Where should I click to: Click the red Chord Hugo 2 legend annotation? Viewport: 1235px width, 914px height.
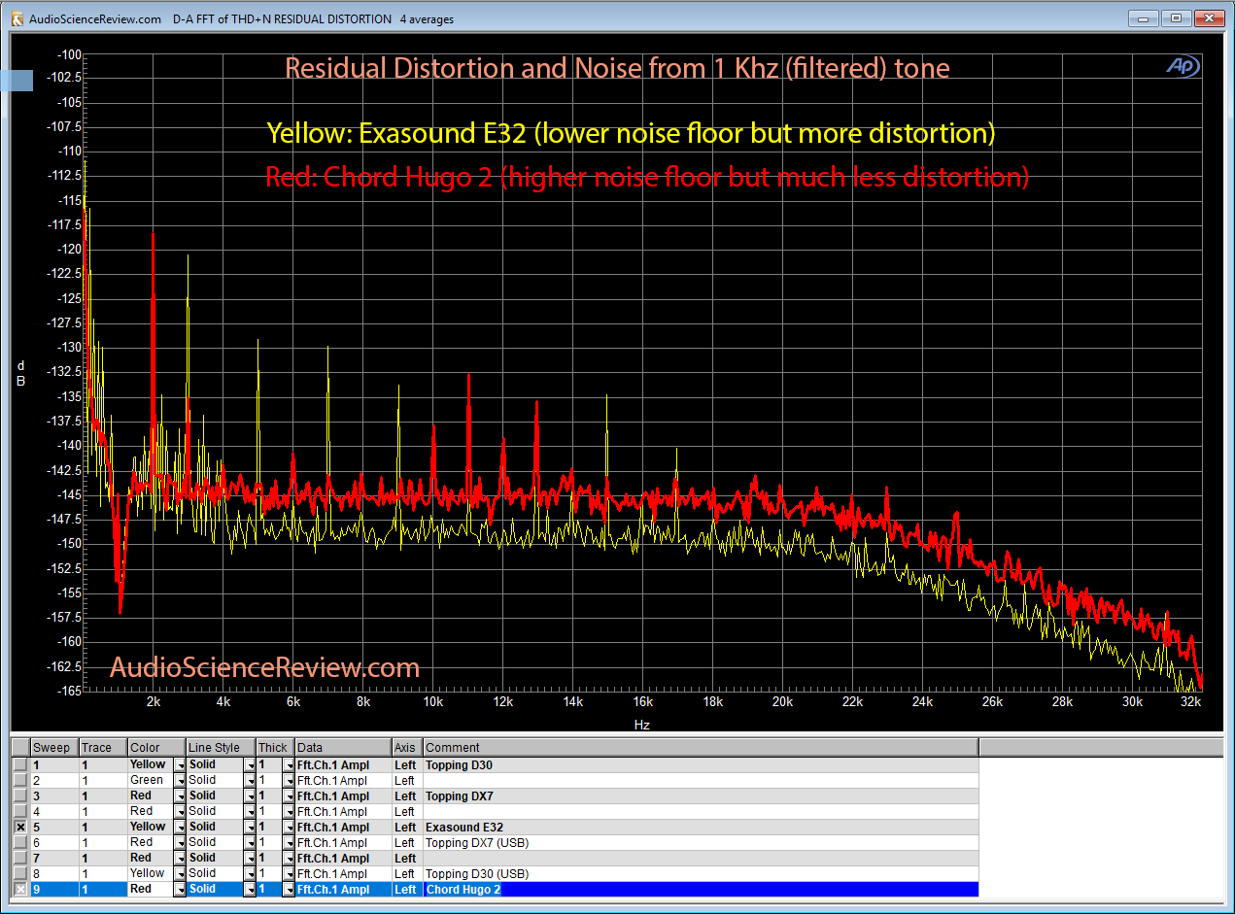[647, 178]
